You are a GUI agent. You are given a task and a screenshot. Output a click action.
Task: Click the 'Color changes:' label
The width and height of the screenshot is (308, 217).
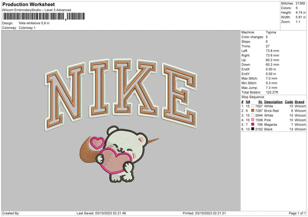pos(253,37)
